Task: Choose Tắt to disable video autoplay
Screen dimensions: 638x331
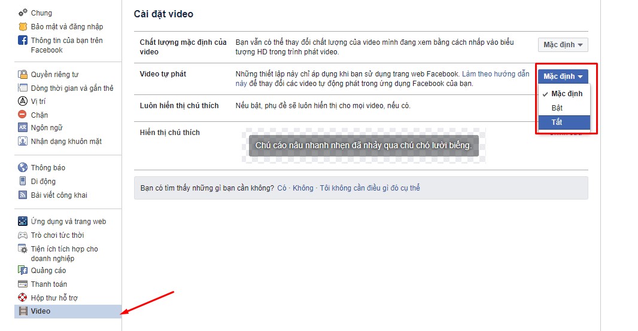Action: click(x=564, y=122)
